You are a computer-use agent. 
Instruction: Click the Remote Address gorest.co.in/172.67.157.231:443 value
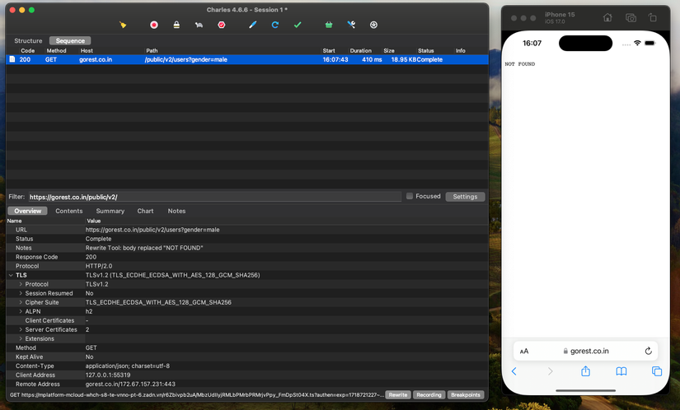[130, 384]
